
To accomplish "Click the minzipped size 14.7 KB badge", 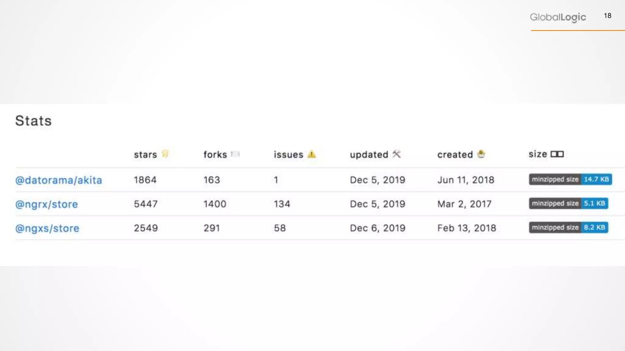I will pos(570,179).
